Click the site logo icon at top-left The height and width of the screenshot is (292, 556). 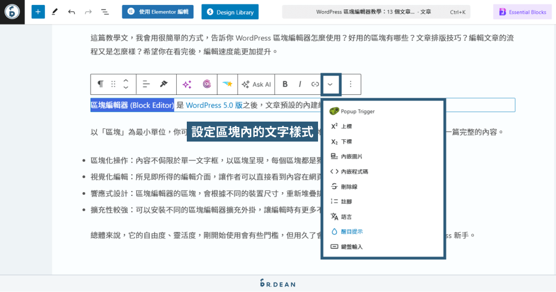(12, 12)
